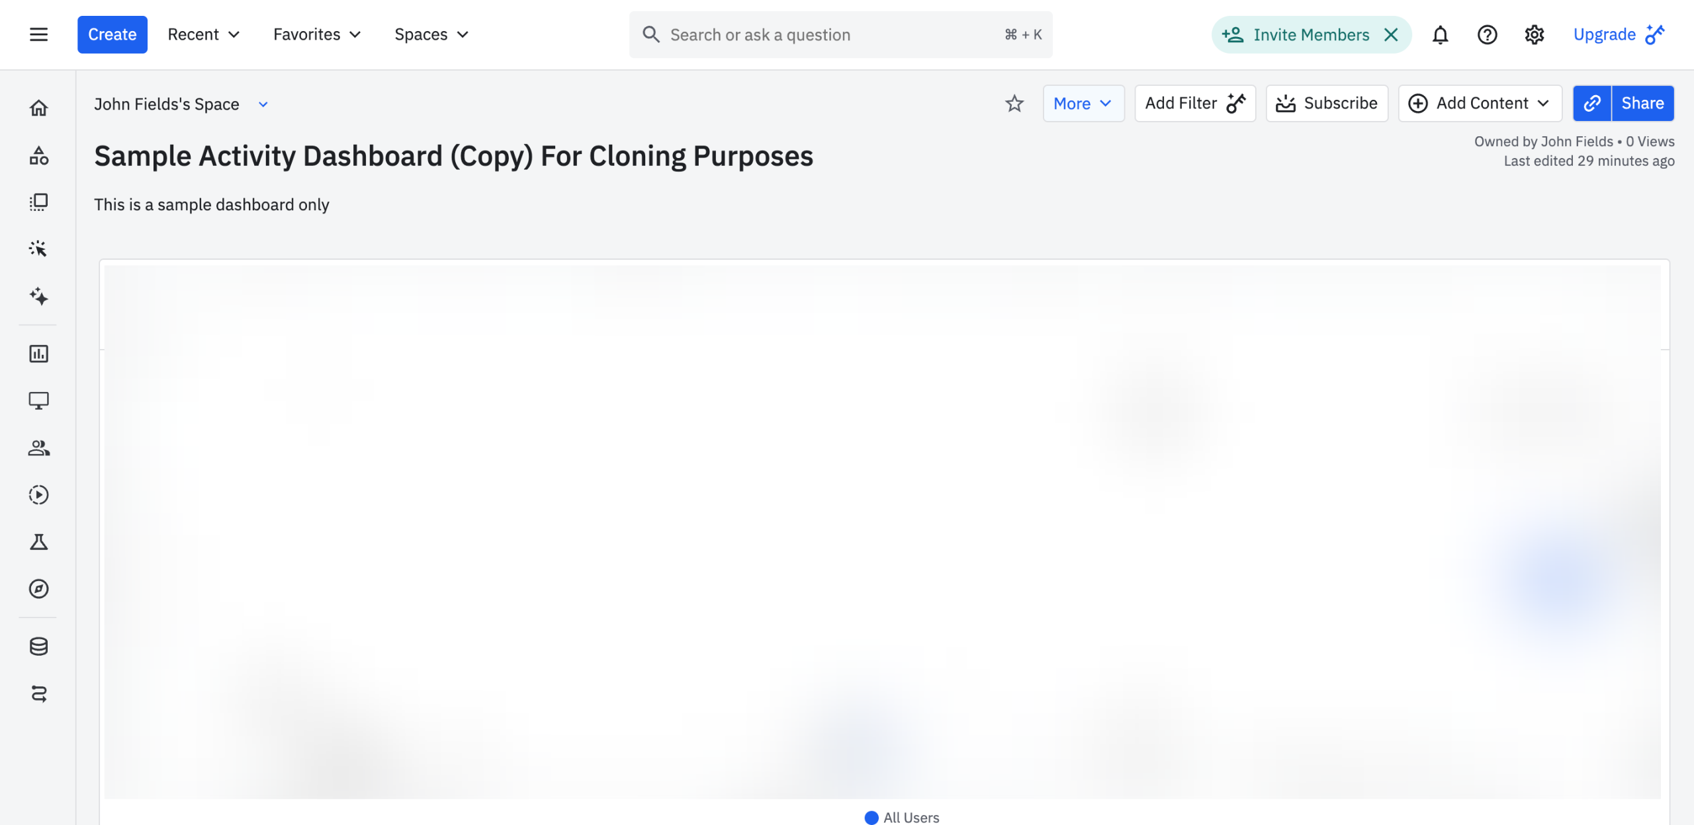Expand the Spaces dropdown

pos(431,34)
